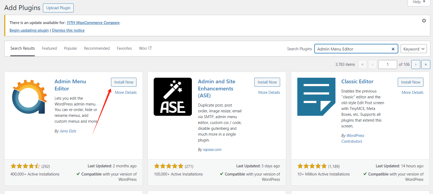
Task: Expand the Help panel
Action: (419, 2)
